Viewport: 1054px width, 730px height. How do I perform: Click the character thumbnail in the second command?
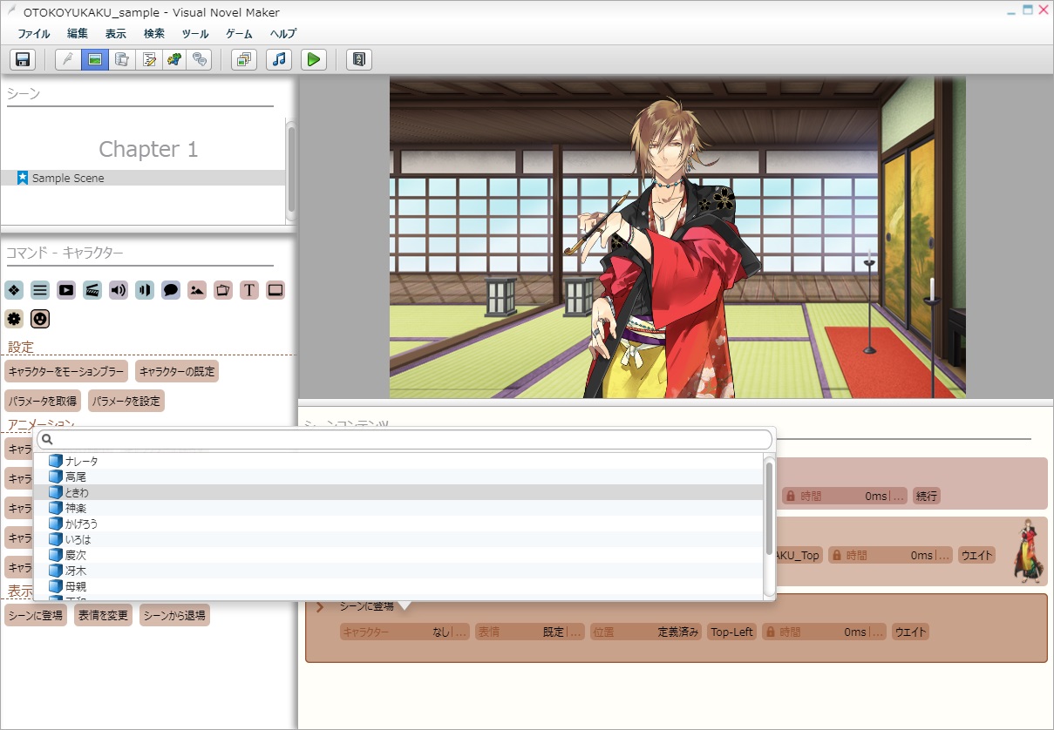click(1029, 551)
